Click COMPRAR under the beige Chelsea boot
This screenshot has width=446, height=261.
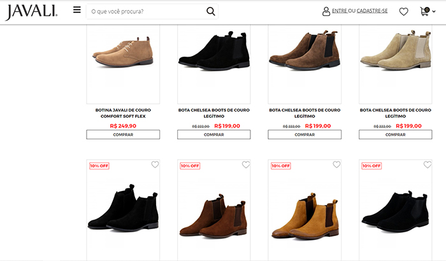click(x=395, y=134)
